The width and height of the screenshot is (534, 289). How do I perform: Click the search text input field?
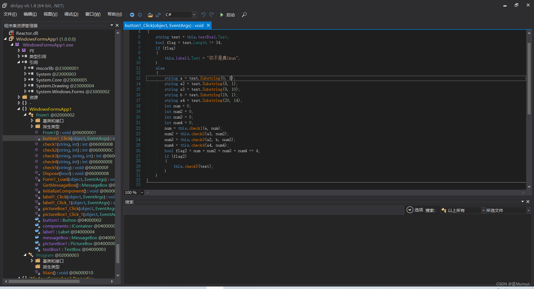(264, 210)
